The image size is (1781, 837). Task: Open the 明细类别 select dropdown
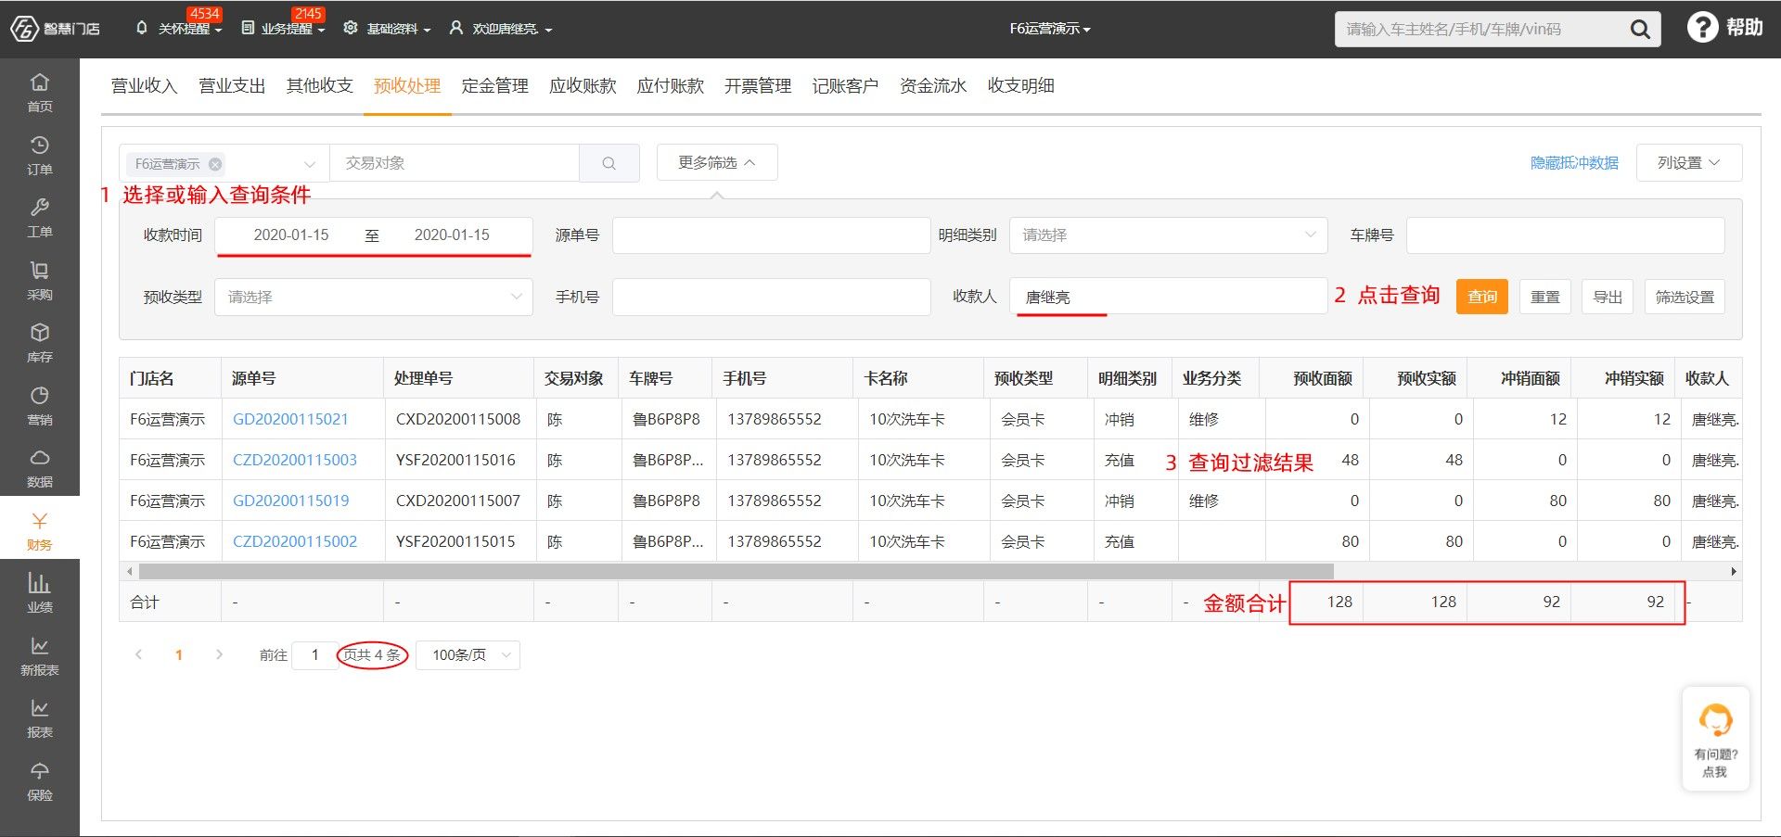(x=1169, y=235)
